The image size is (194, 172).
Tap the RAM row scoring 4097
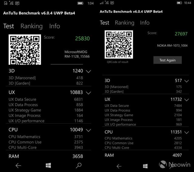pos(143,155)
